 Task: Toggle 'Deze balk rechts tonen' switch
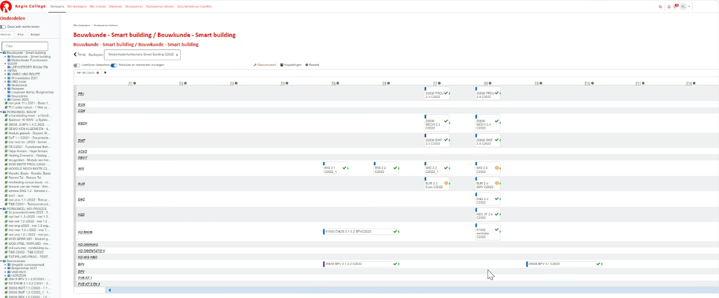[x=3, y=27]
